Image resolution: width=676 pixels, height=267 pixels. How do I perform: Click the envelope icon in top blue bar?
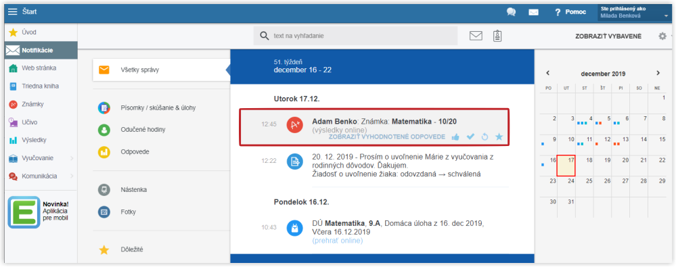click(534, 12)
